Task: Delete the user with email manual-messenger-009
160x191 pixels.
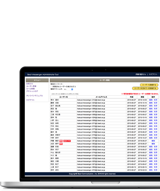Action: click(156, 120)
